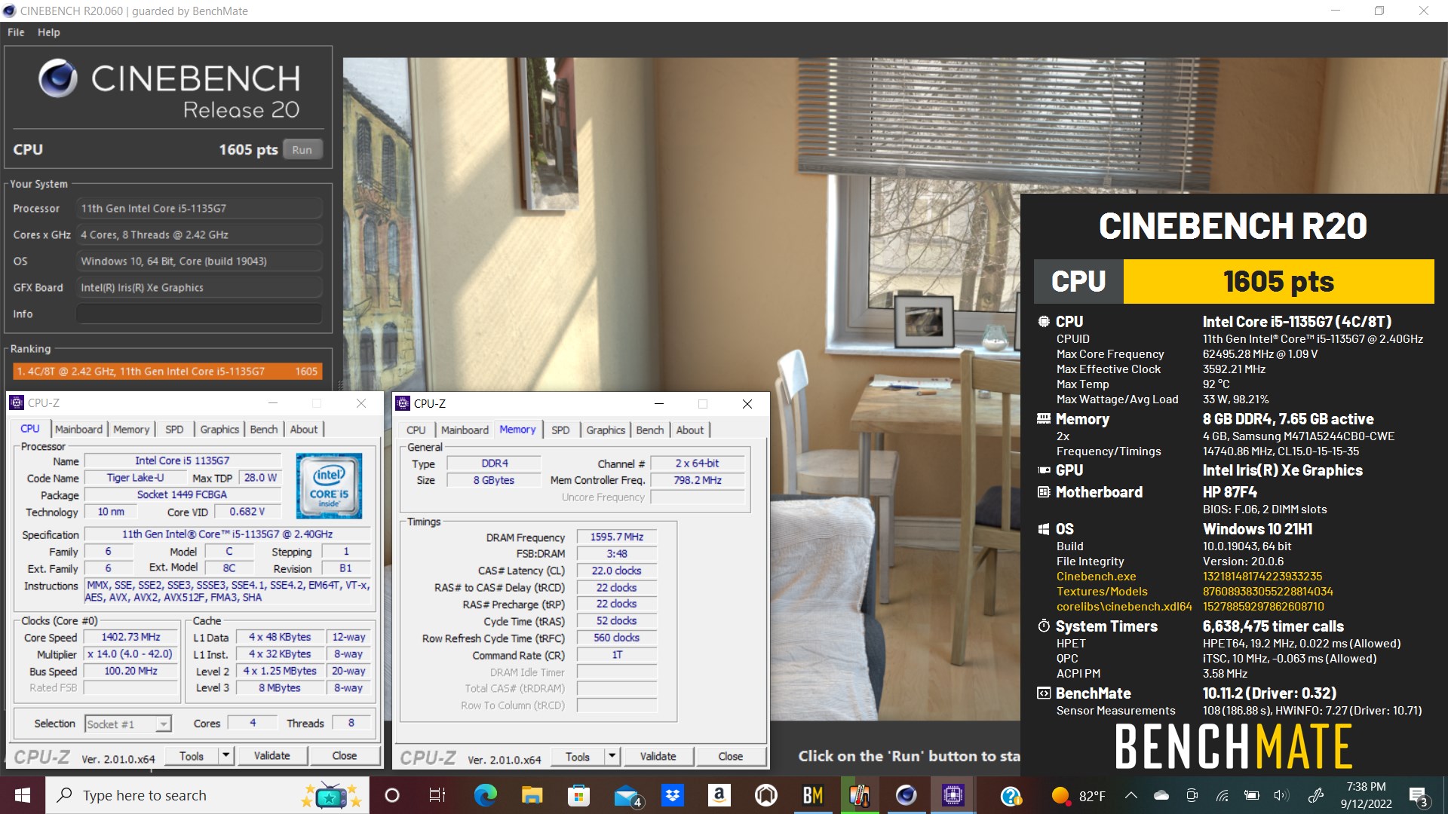This screenshot has width=1448, height=814.
Task: Click Tools button in right CPU-Z window
Action: pos(578,756)
